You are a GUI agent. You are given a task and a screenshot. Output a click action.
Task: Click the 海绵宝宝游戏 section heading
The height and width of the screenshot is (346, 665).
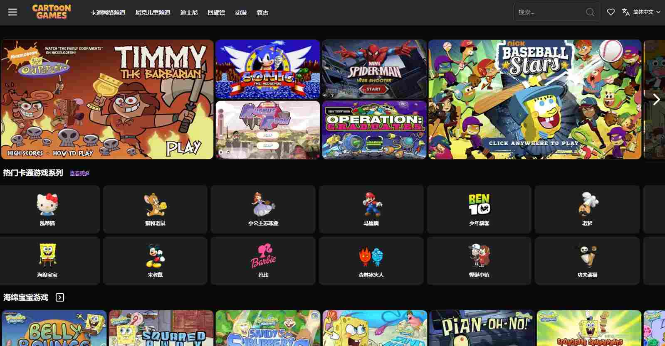(26, 297)
